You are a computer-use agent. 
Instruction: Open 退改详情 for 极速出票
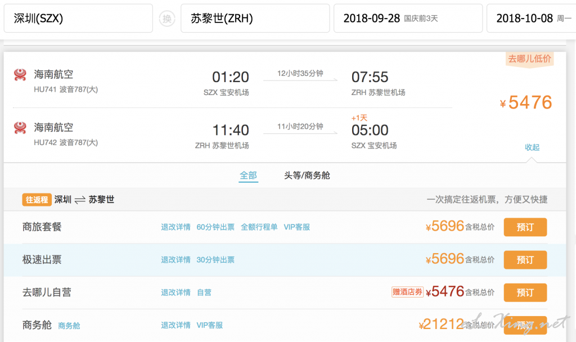pos(175,260)
